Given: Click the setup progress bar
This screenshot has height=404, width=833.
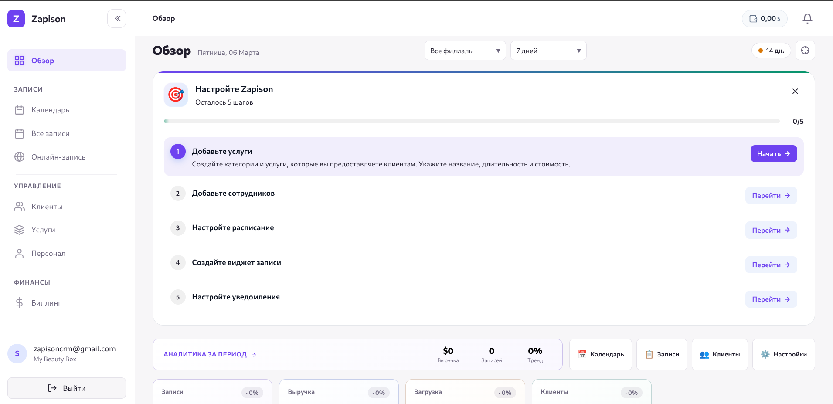Looking at the screenshot, I should (x=471, y=121).
